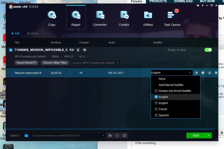
Task: Click the refresh icon near Save to
Action: [117, 136]
